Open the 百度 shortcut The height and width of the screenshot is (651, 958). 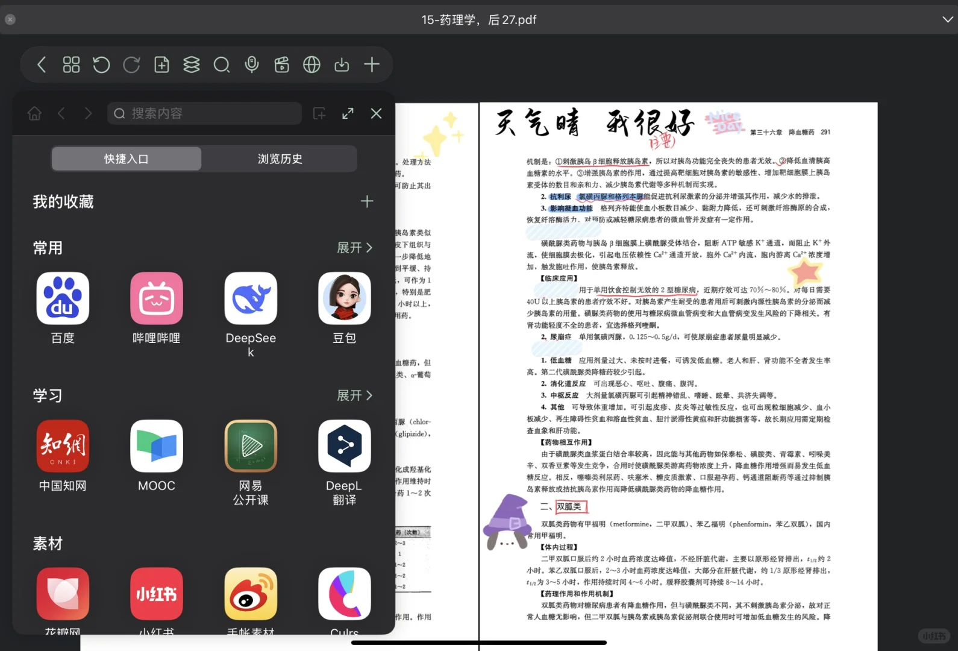coord(63,307)
